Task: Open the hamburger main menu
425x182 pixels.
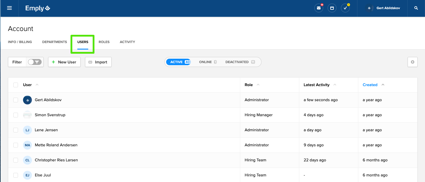Action: click(9, 8)
